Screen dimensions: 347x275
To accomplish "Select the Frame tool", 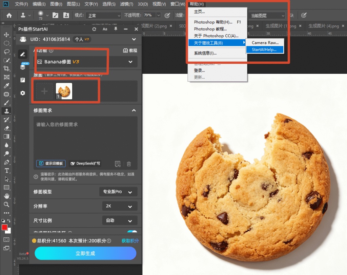I will click(6, 77).
